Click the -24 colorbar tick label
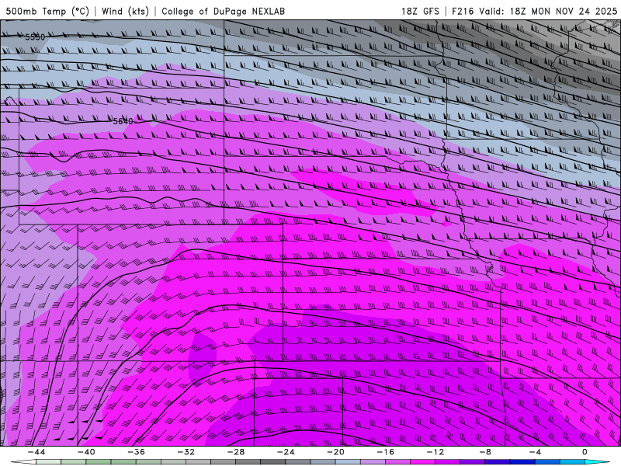The image size is (621, 466). pos(286,452)
